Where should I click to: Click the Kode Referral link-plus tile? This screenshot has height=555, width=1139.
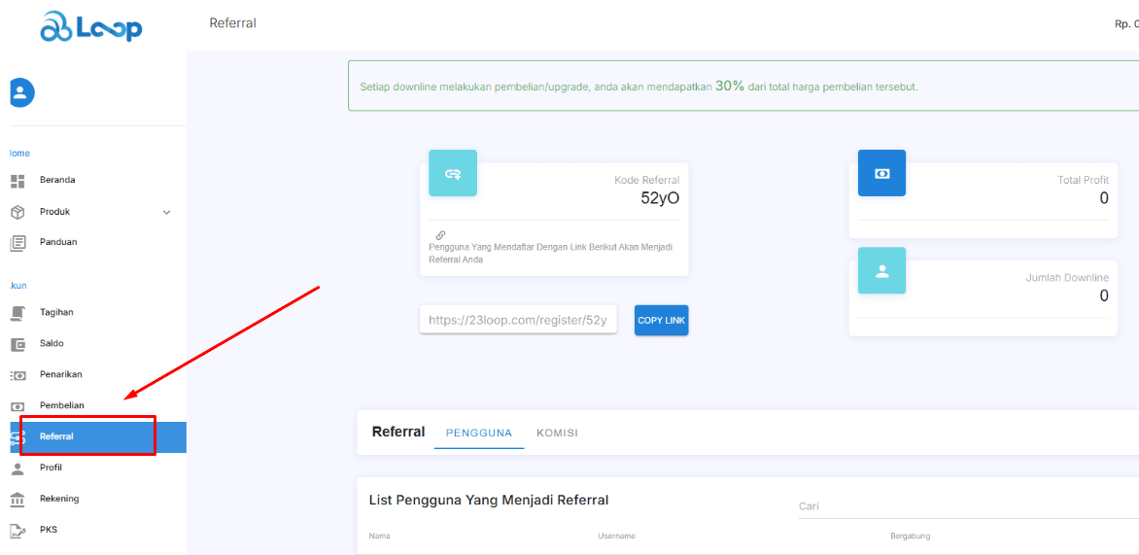[x=453, y=173]
